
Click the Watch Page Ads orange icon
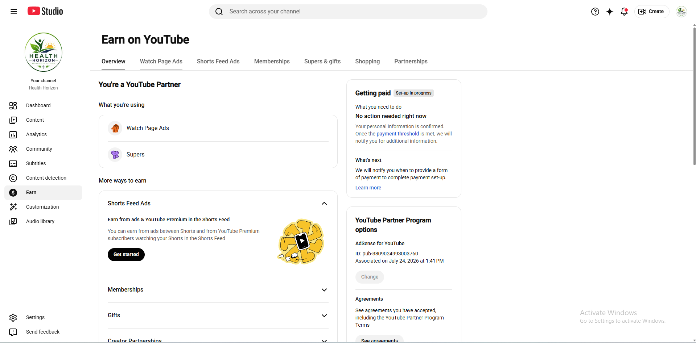[115, 128]
